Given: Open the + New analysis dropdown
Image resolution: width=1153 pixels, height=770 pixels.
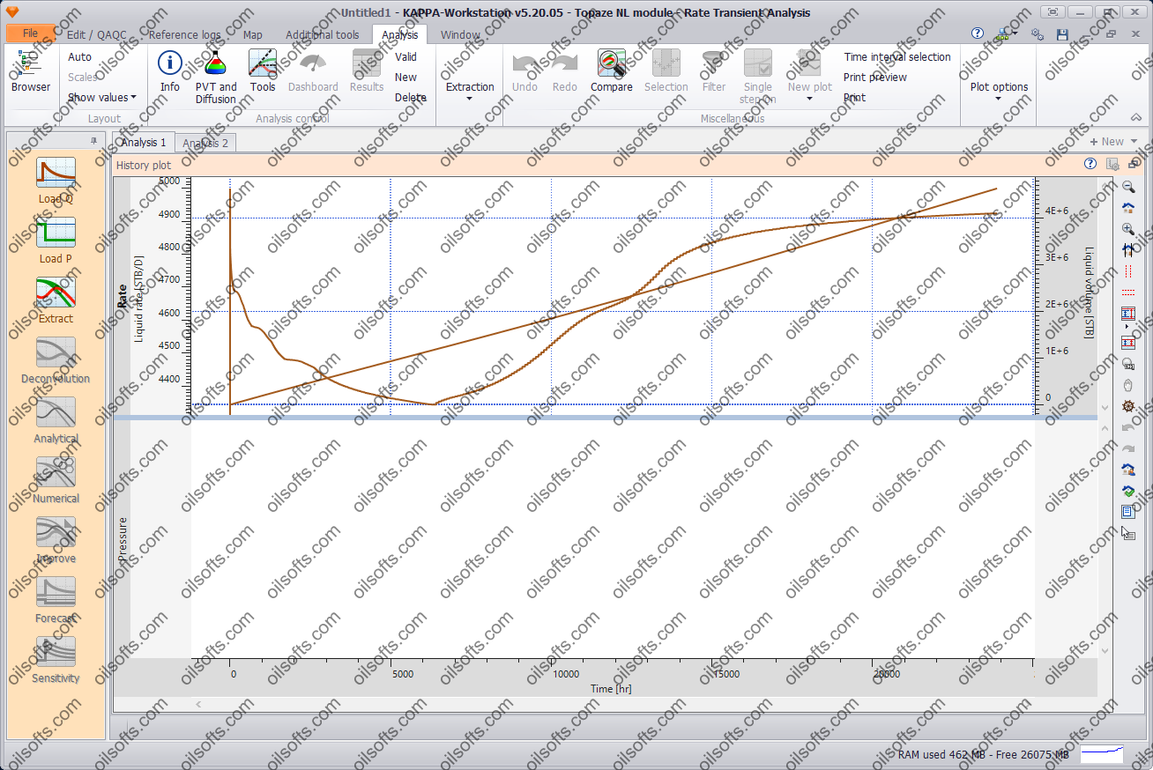Looking at the screenshot, I should click(1114, 142).
